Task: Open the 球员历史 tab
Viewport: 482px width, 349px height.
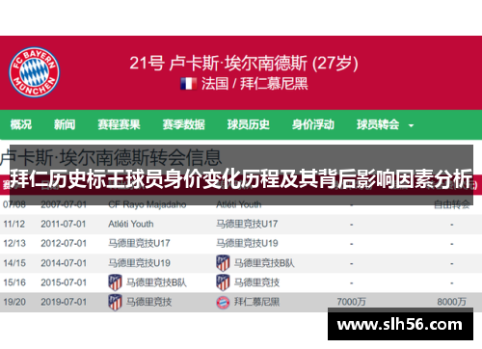Action: (249, 124)
